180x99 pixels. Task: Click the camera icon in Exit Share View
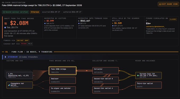(160, 4)
